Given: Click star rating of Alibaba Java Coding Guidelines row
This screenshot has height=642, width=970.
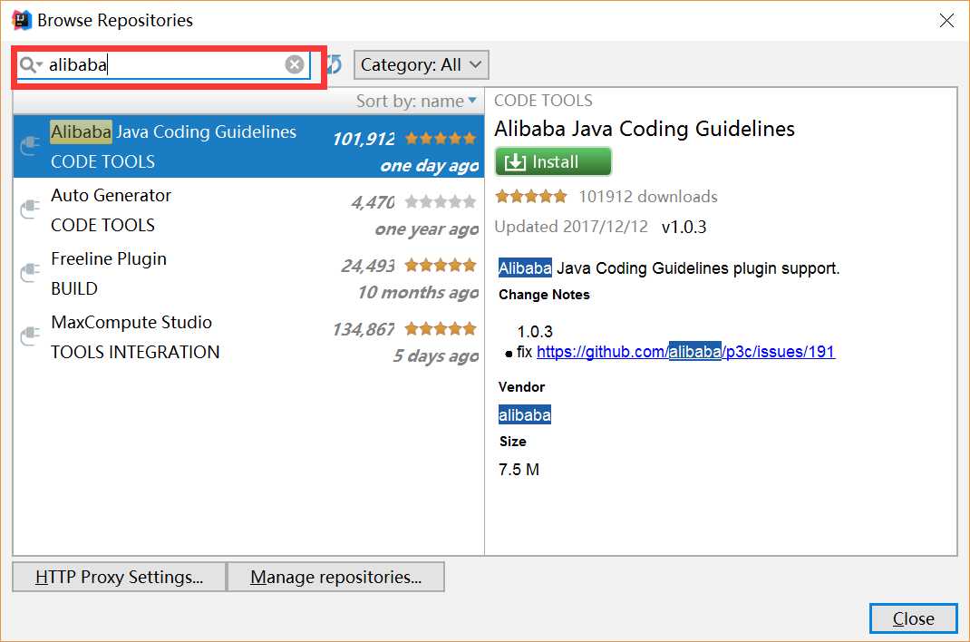Looking at the screenshot, I should tap(441, 138).
